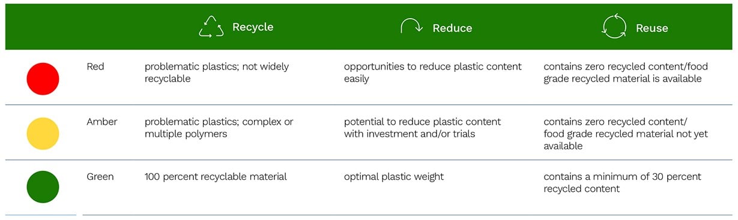This screenshot has height=220, width=738.
Task: Click the Reduce column header
Action: (452, 28)
